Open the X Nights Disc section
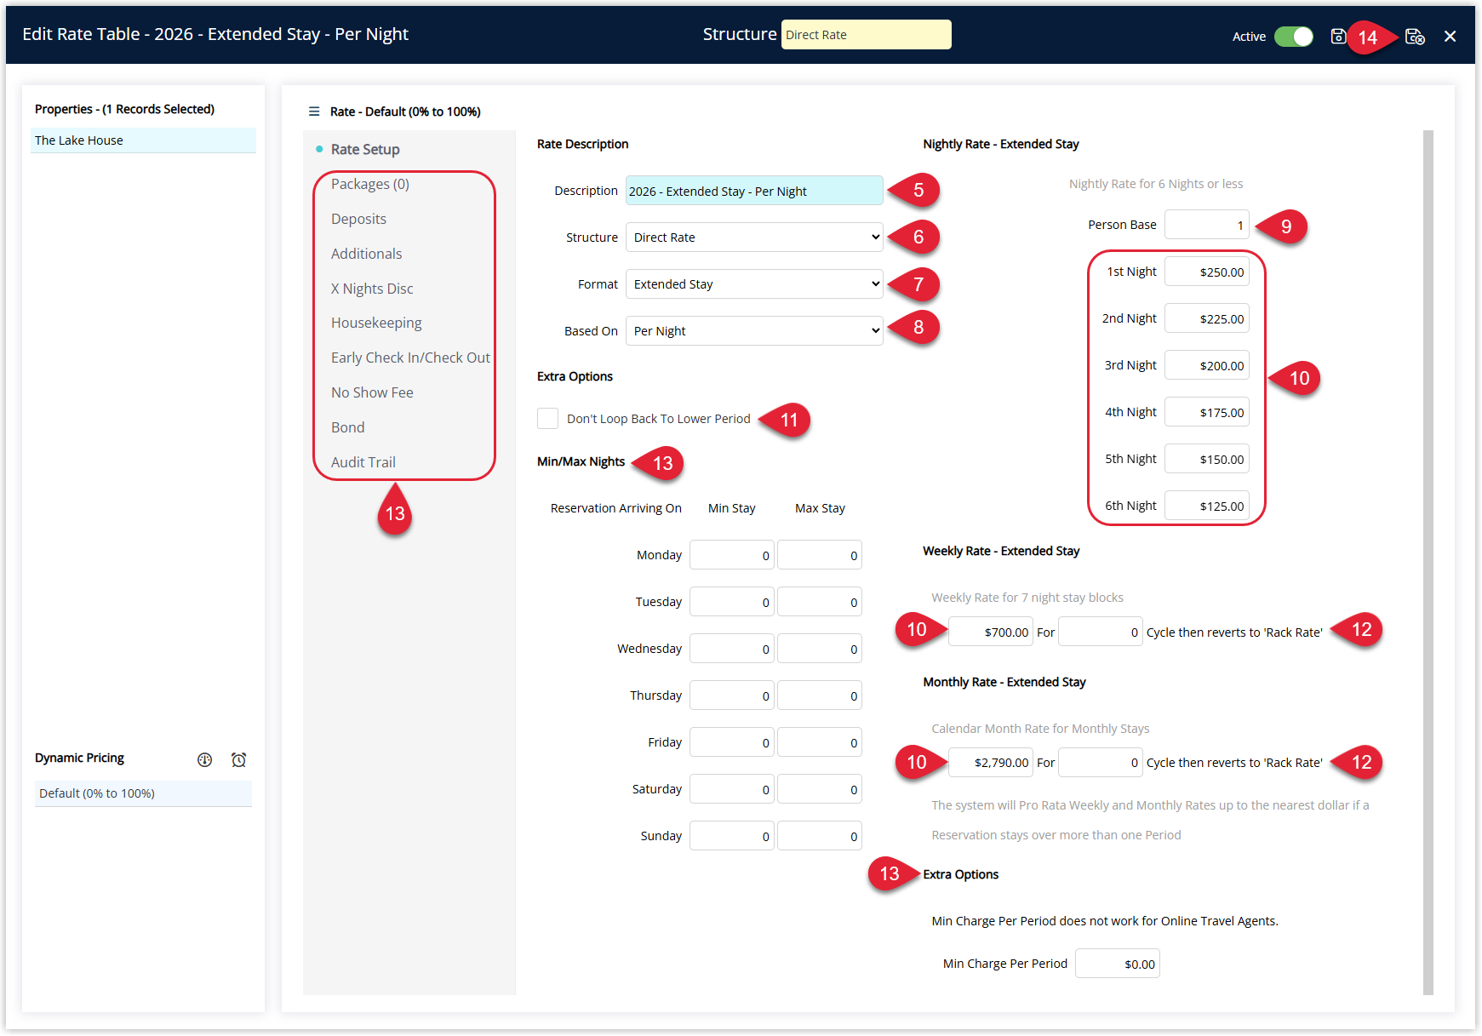This screenshot has height=1036, width=1482. pyautogui.click(x=372, y=289)
